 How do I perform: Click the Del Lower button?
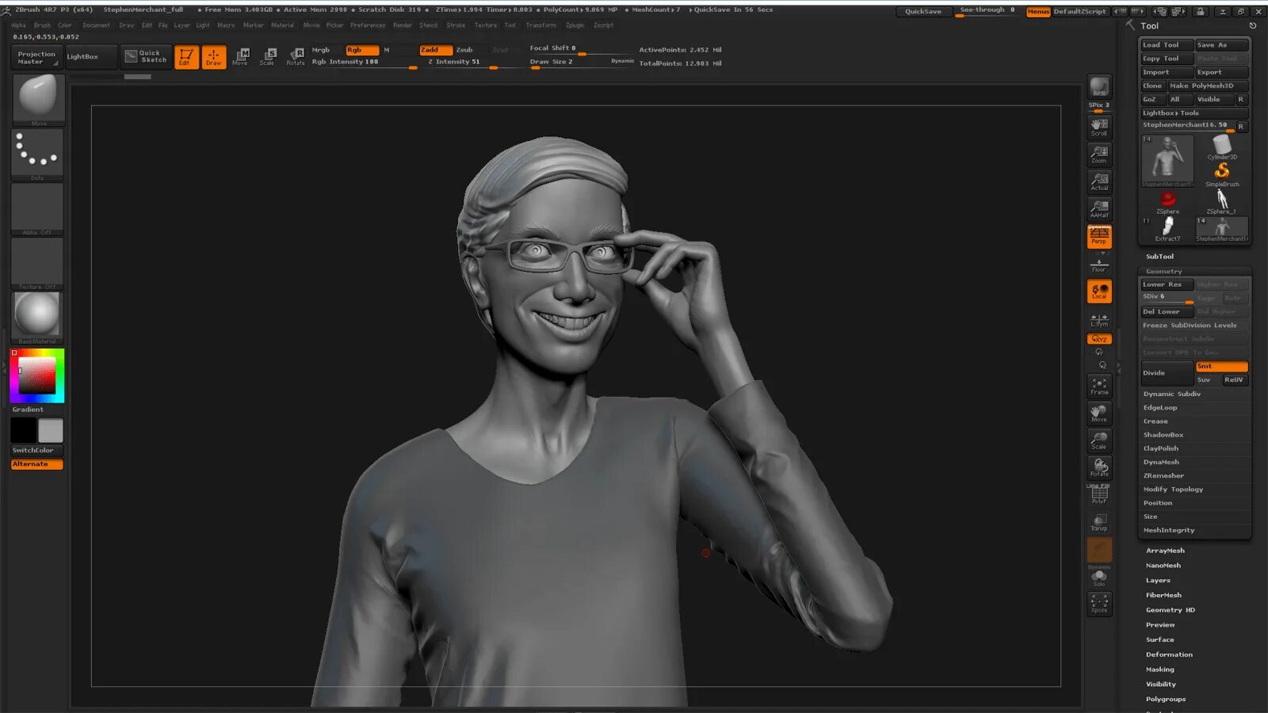pos(1167,312)
